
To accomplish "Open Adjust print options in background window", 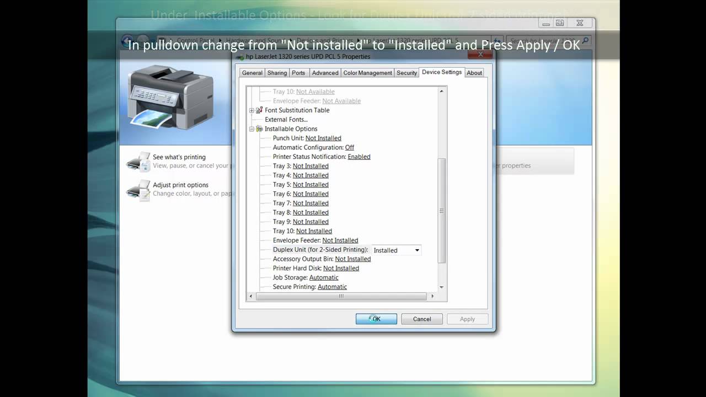I will 180,185.
